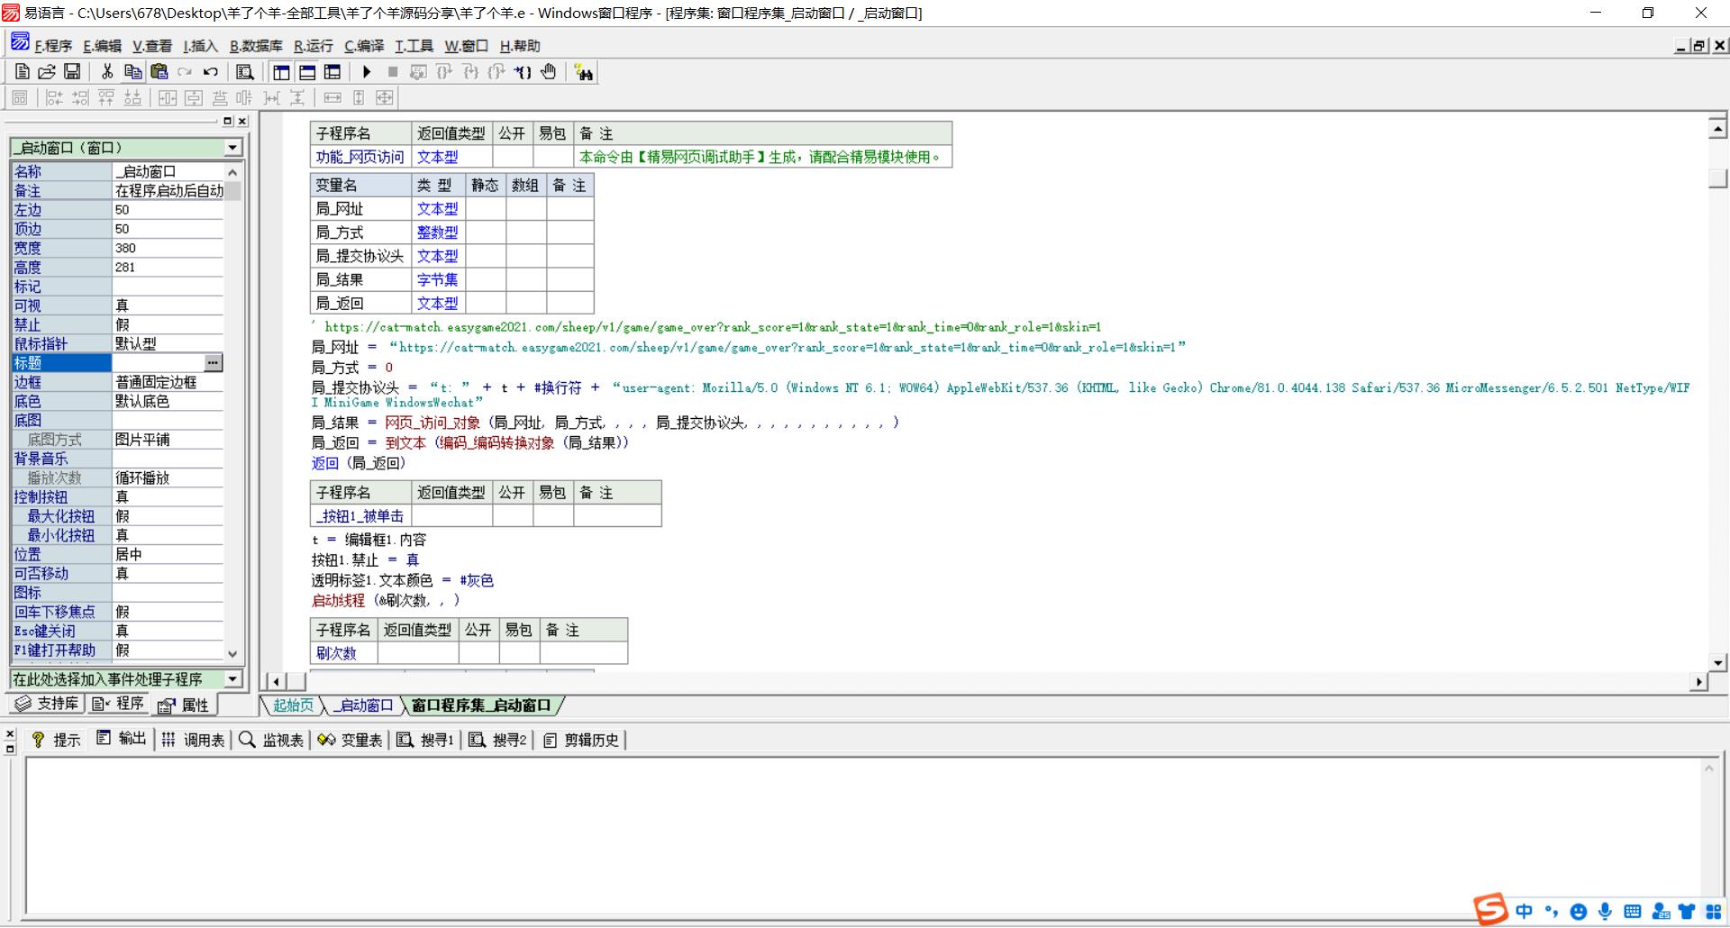Viewport: 1730px width, 928px height.
Task: Click the undo arrow icon
Action: tap(210, 72)
